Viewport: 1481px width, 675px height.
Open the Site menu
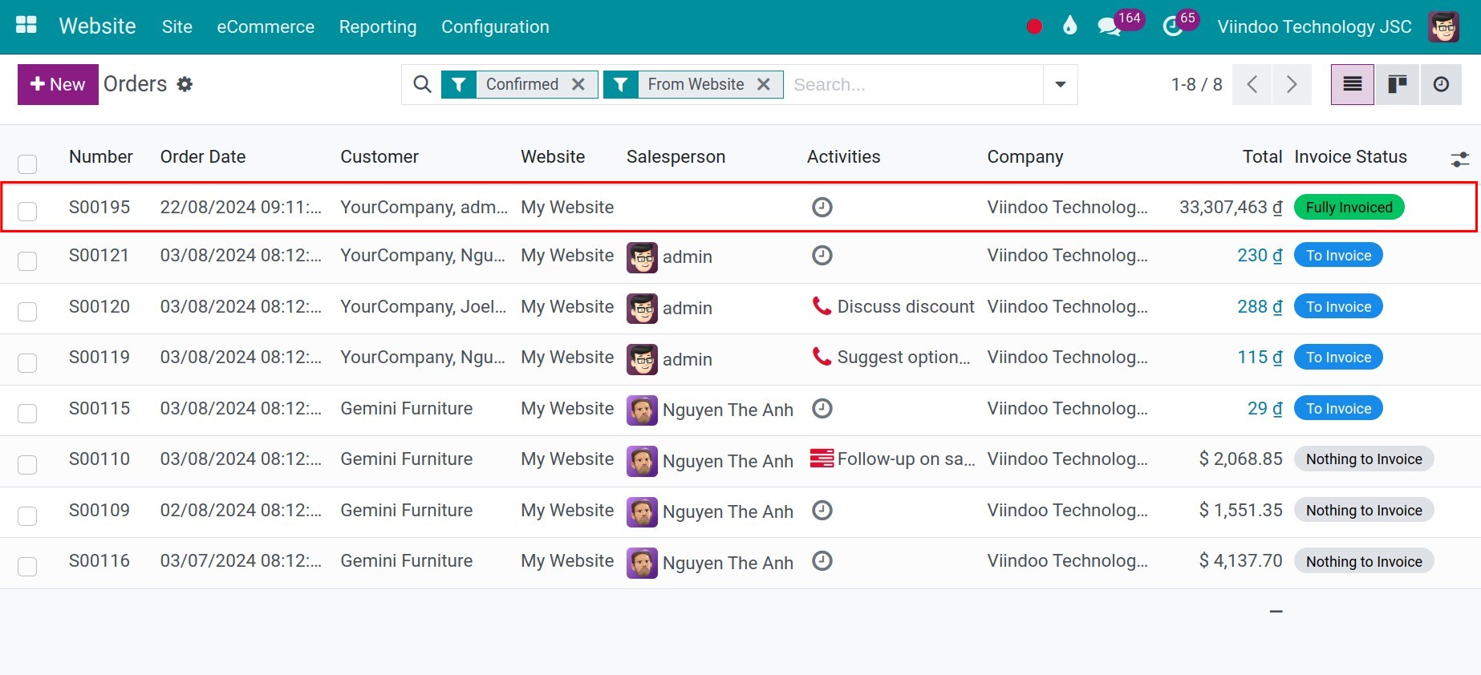(x=177, y=26)
